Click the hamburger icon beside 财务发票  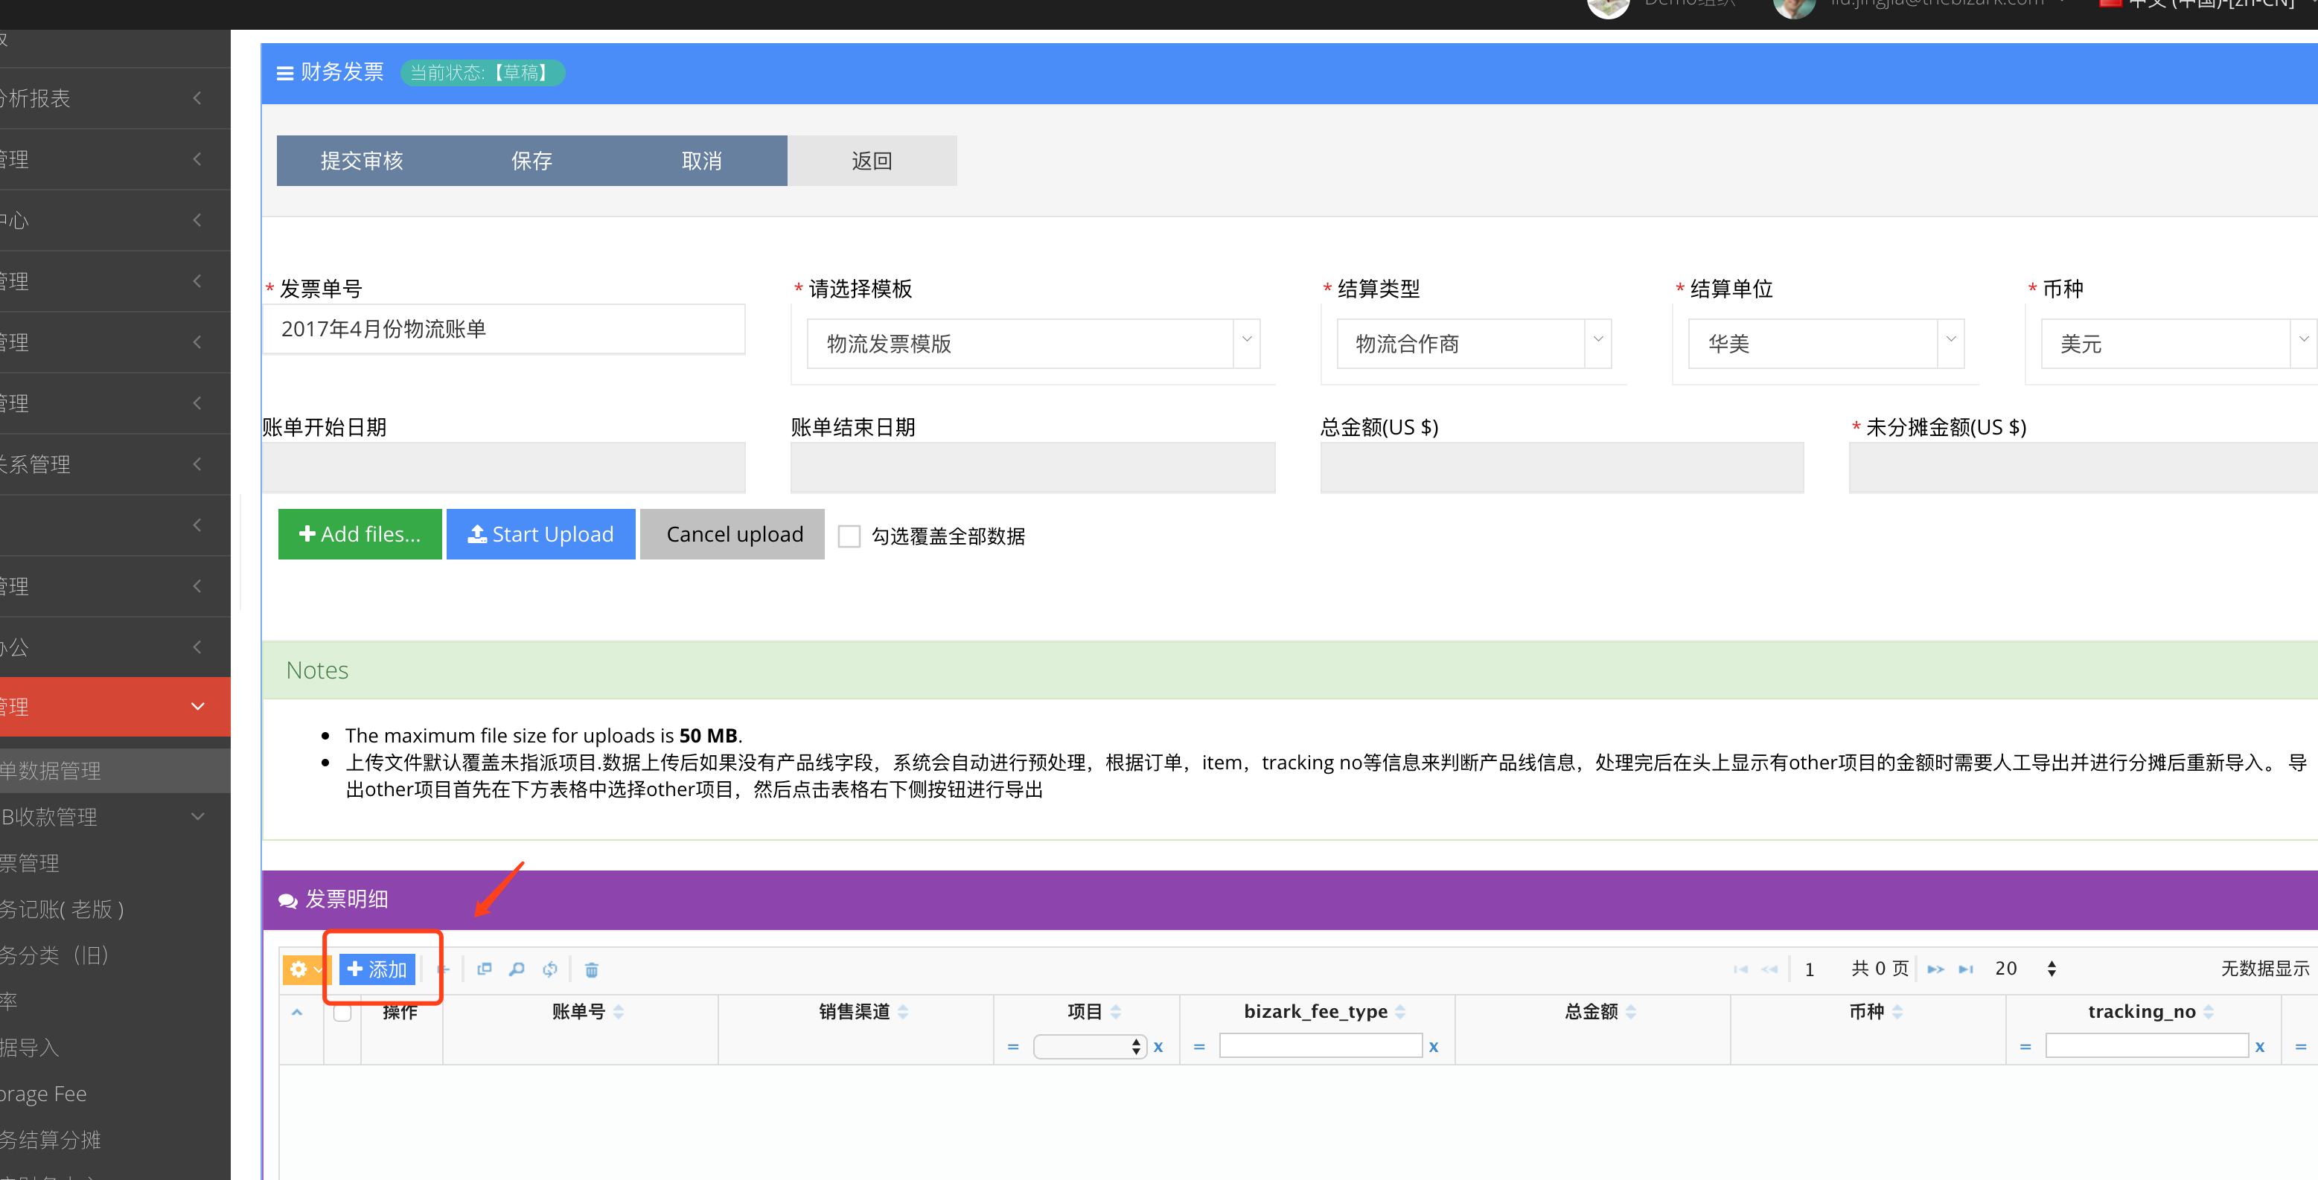coord(284,73)
